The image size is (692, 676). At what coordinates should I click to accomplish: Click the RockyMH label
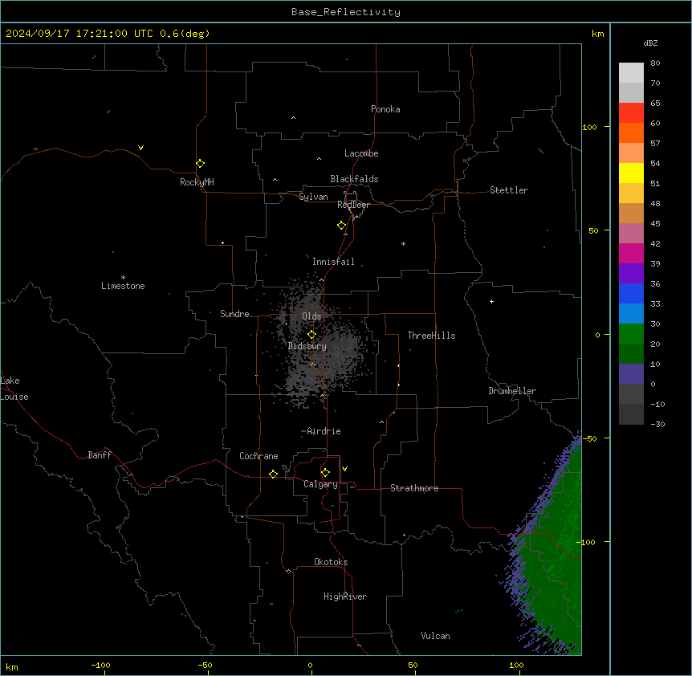tap(197, 182)
